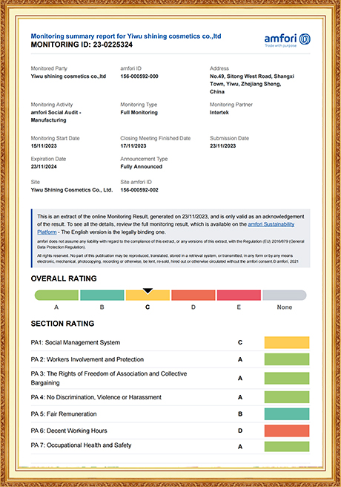Select the grey None rating segment
The height and width of the screenshot is (487, 341).
click(x=285, y=295)
